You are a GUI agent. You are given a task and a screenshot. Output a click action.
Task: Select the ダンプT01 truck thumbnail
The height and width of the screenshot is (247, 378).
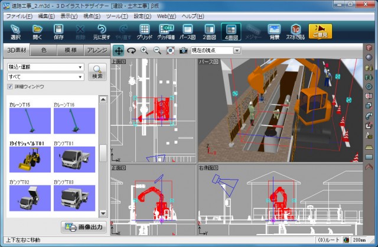tap(74, 160)
